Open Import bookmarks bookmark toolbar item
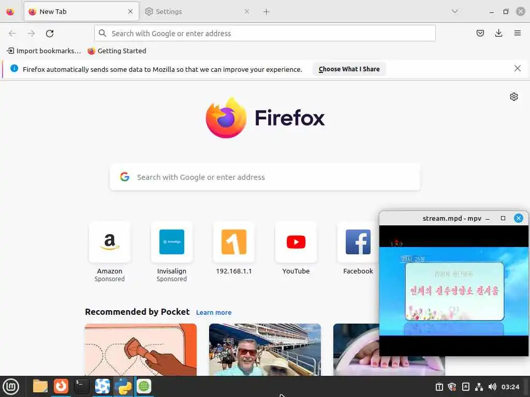Image resolution: width=530 pixels, height=397 pixels. (x=43, y=51)
